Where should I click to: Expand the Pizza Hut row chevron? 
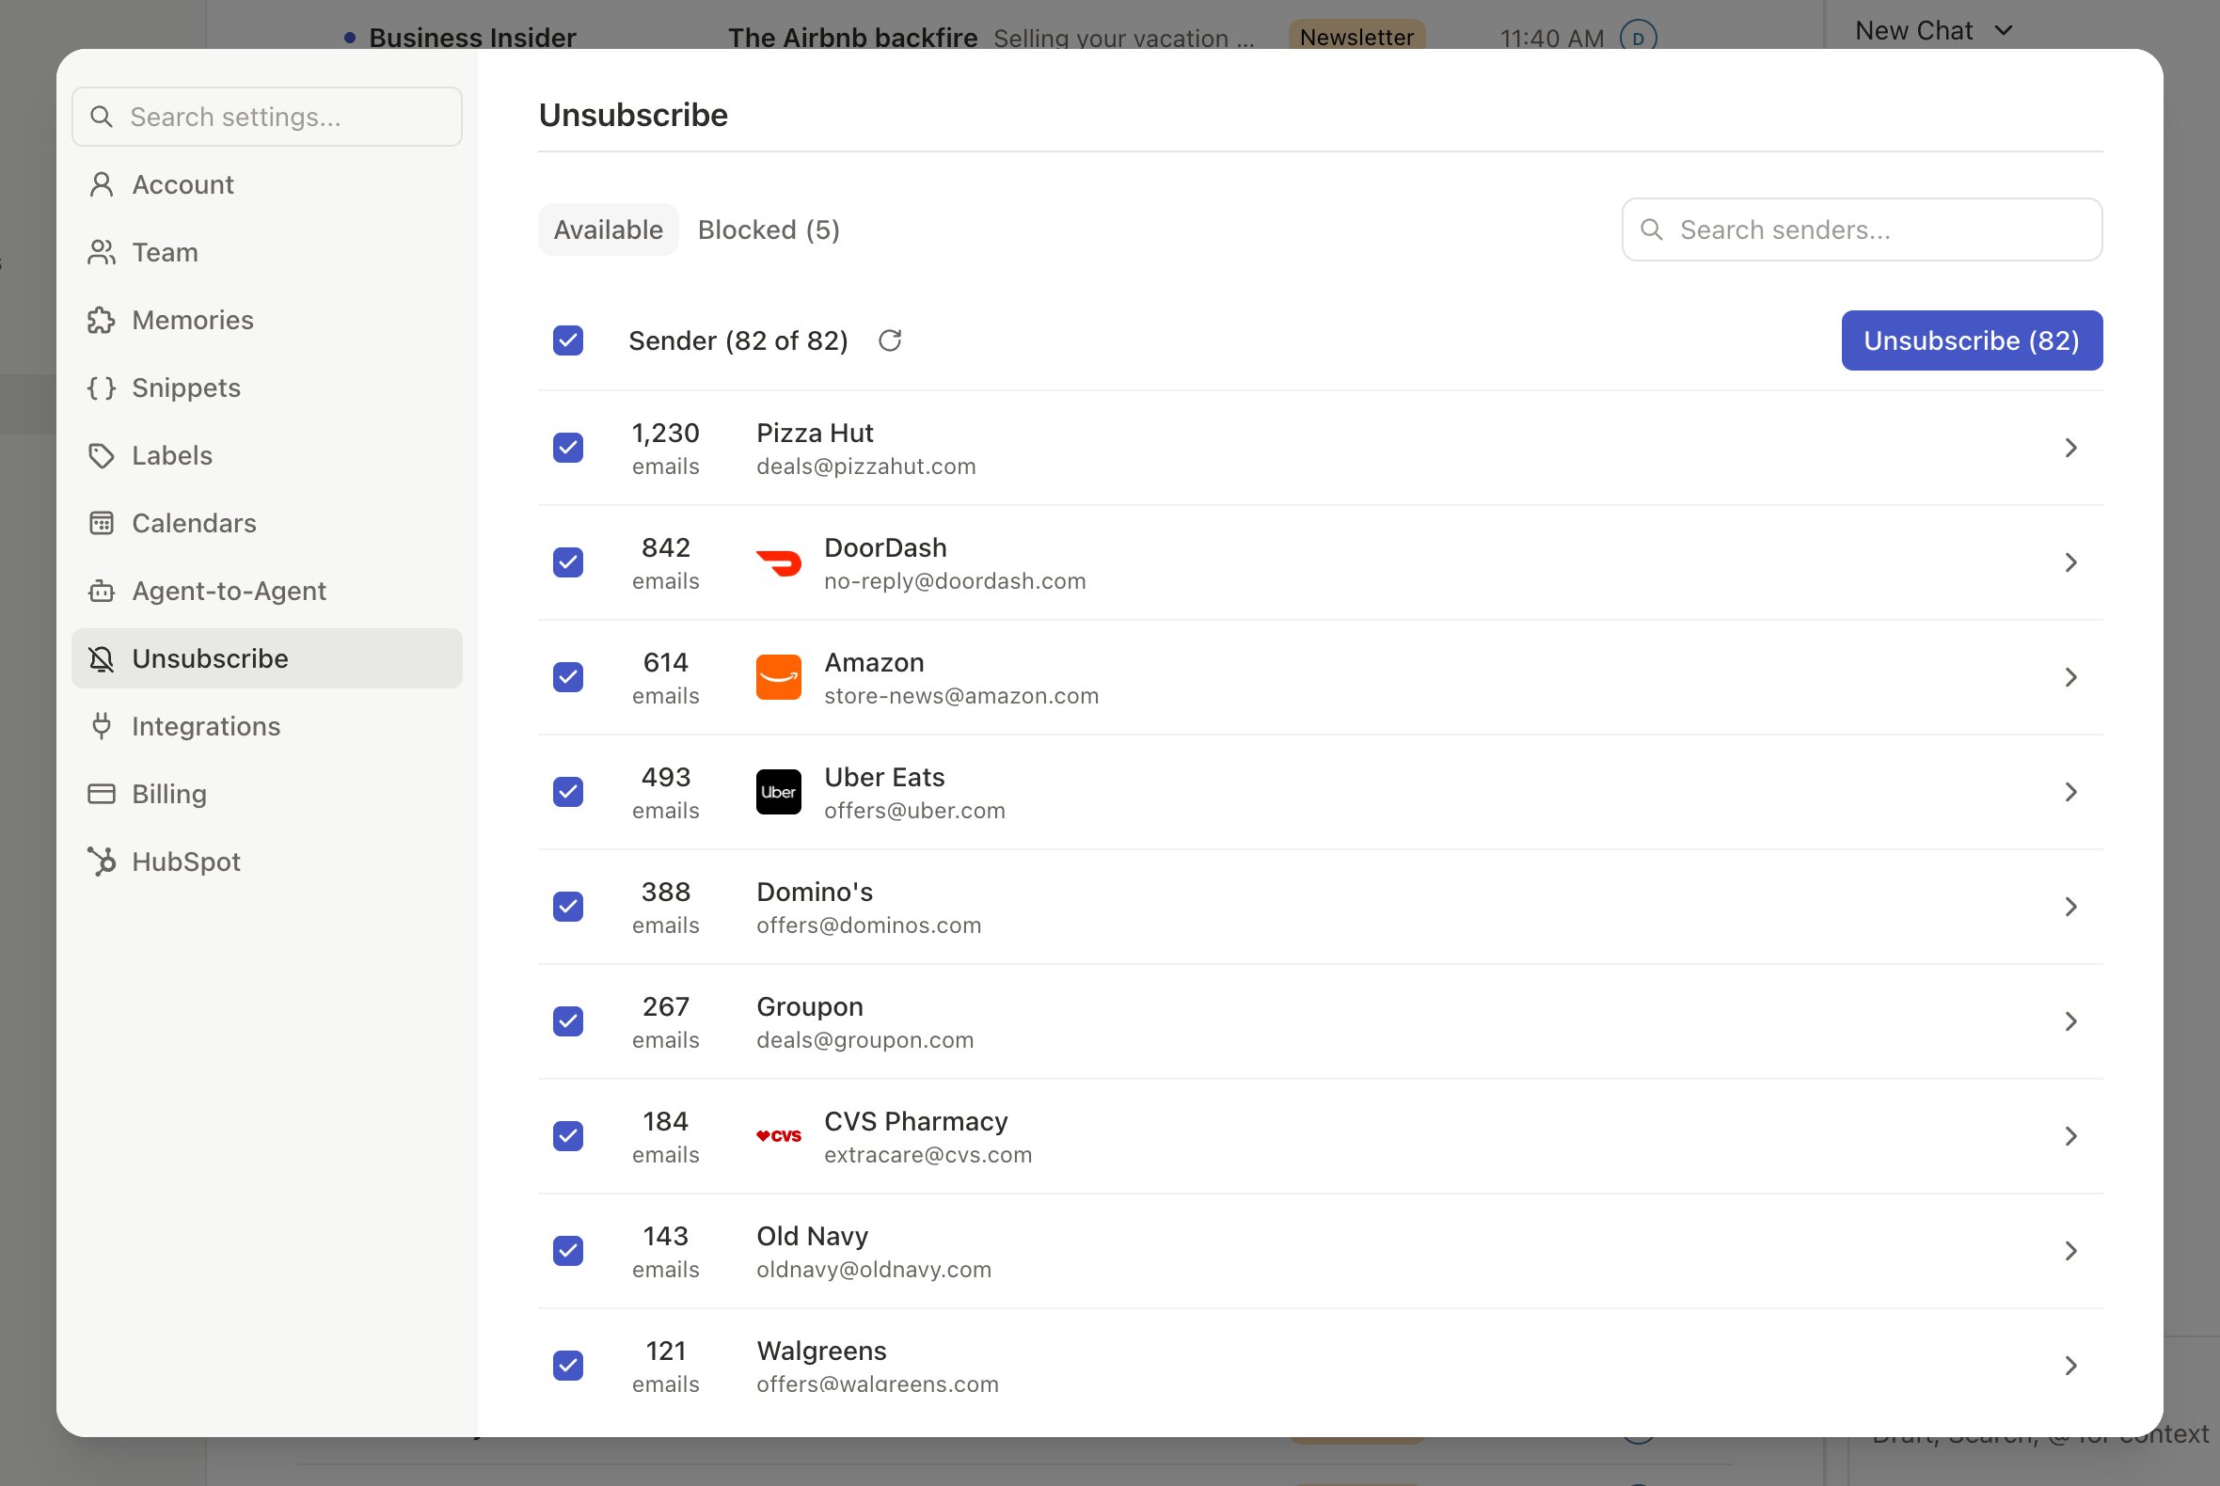click(2070, 448)
